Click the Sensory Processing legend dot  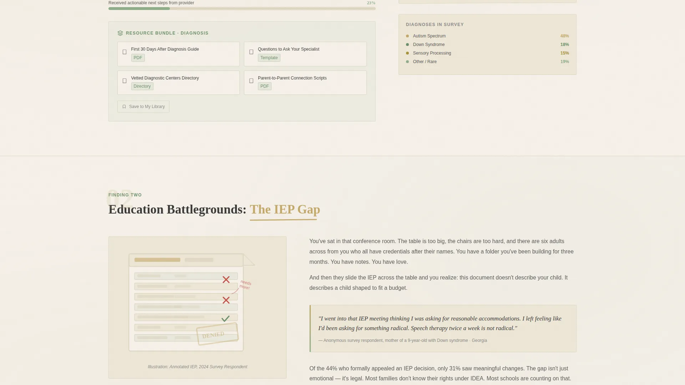pos(407,53)
